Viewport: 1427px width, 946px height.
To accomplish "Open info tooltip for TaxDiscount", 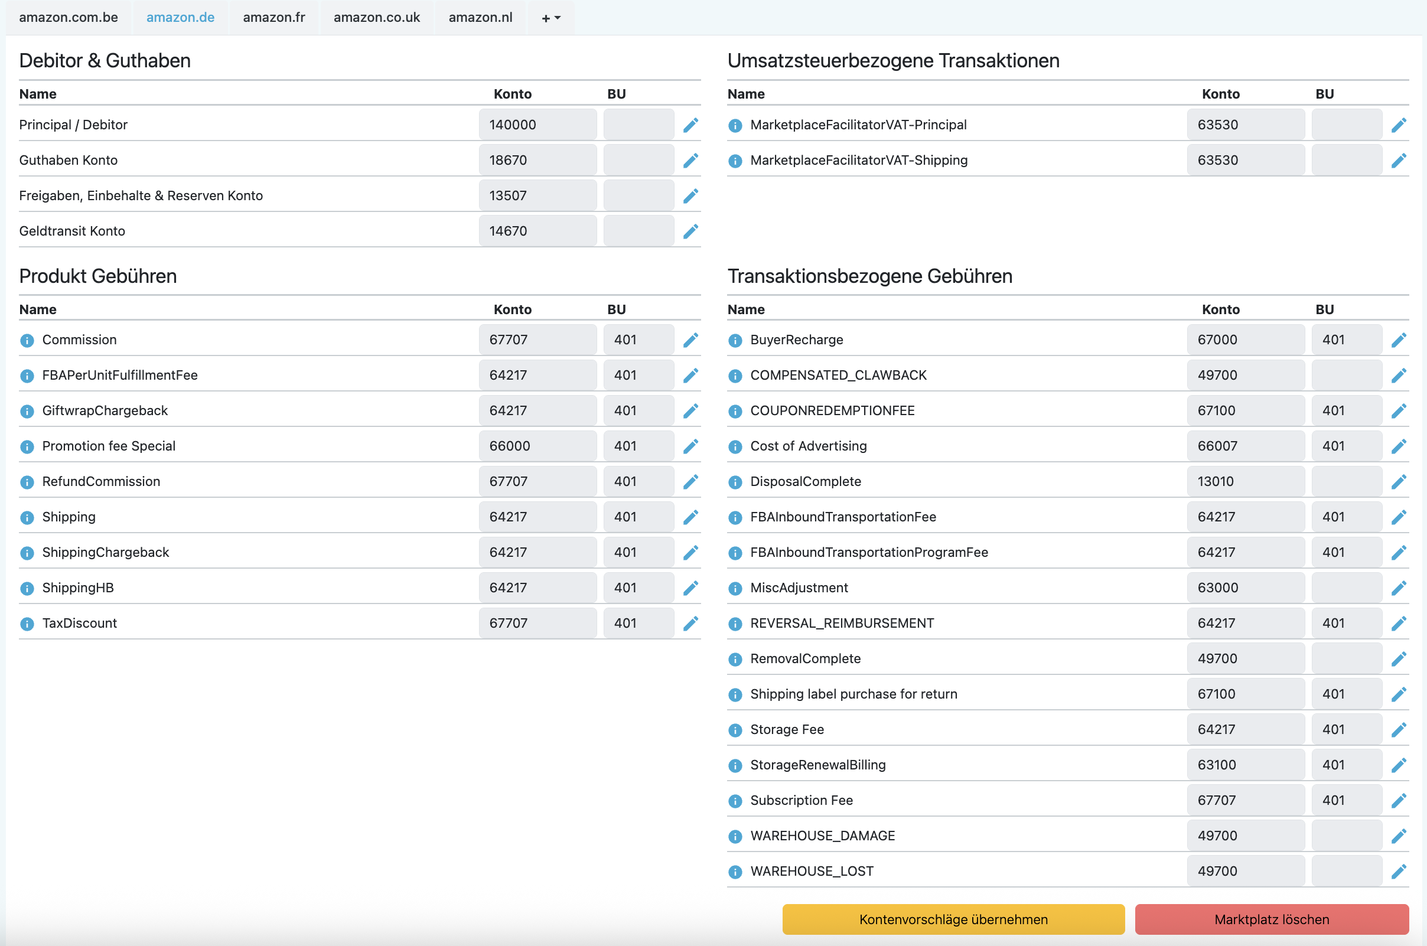I will 27,624.
